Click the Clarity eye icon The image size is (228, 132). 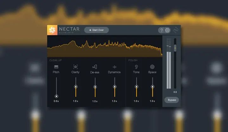pyautogui.click(x=75, y=67)
